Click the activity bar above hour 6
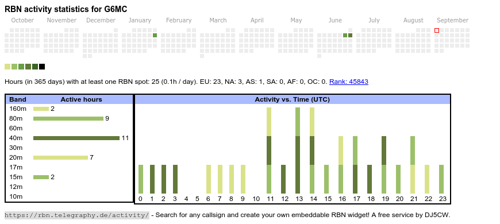This screenshot has height=224, width=500. click(x=209, y=179)
